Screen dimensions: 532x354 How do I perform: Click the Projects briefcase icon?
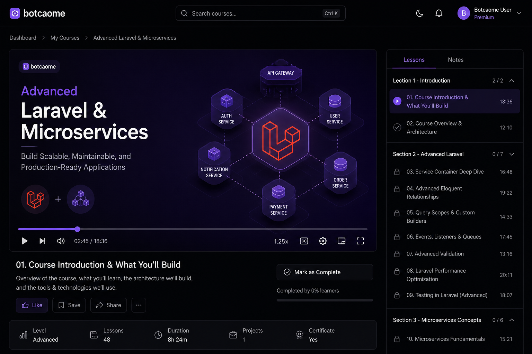233,335
